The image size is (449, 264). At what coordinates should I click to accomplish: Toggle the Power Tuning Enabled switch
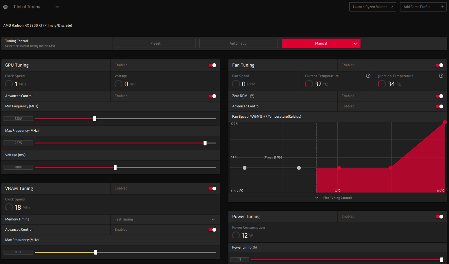tap(439, 217)
